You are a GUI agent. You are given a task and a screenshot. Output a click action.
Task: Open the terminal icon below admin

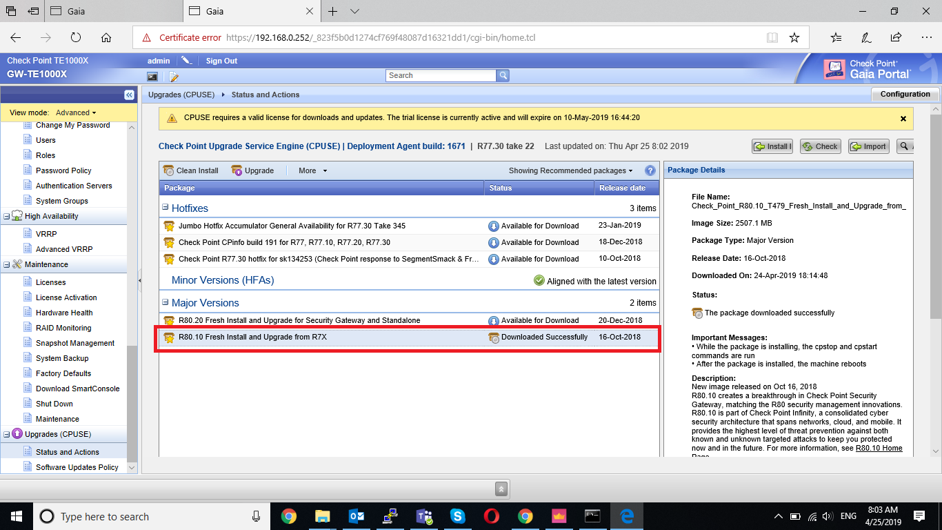(152, 76)
